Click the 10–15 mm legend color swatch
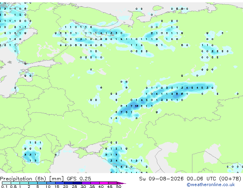The height and width of the screenshot is (188, 243). coord(51,183)
